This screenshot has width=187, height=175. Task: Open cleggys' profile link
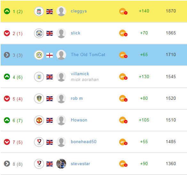coord(79,11)
